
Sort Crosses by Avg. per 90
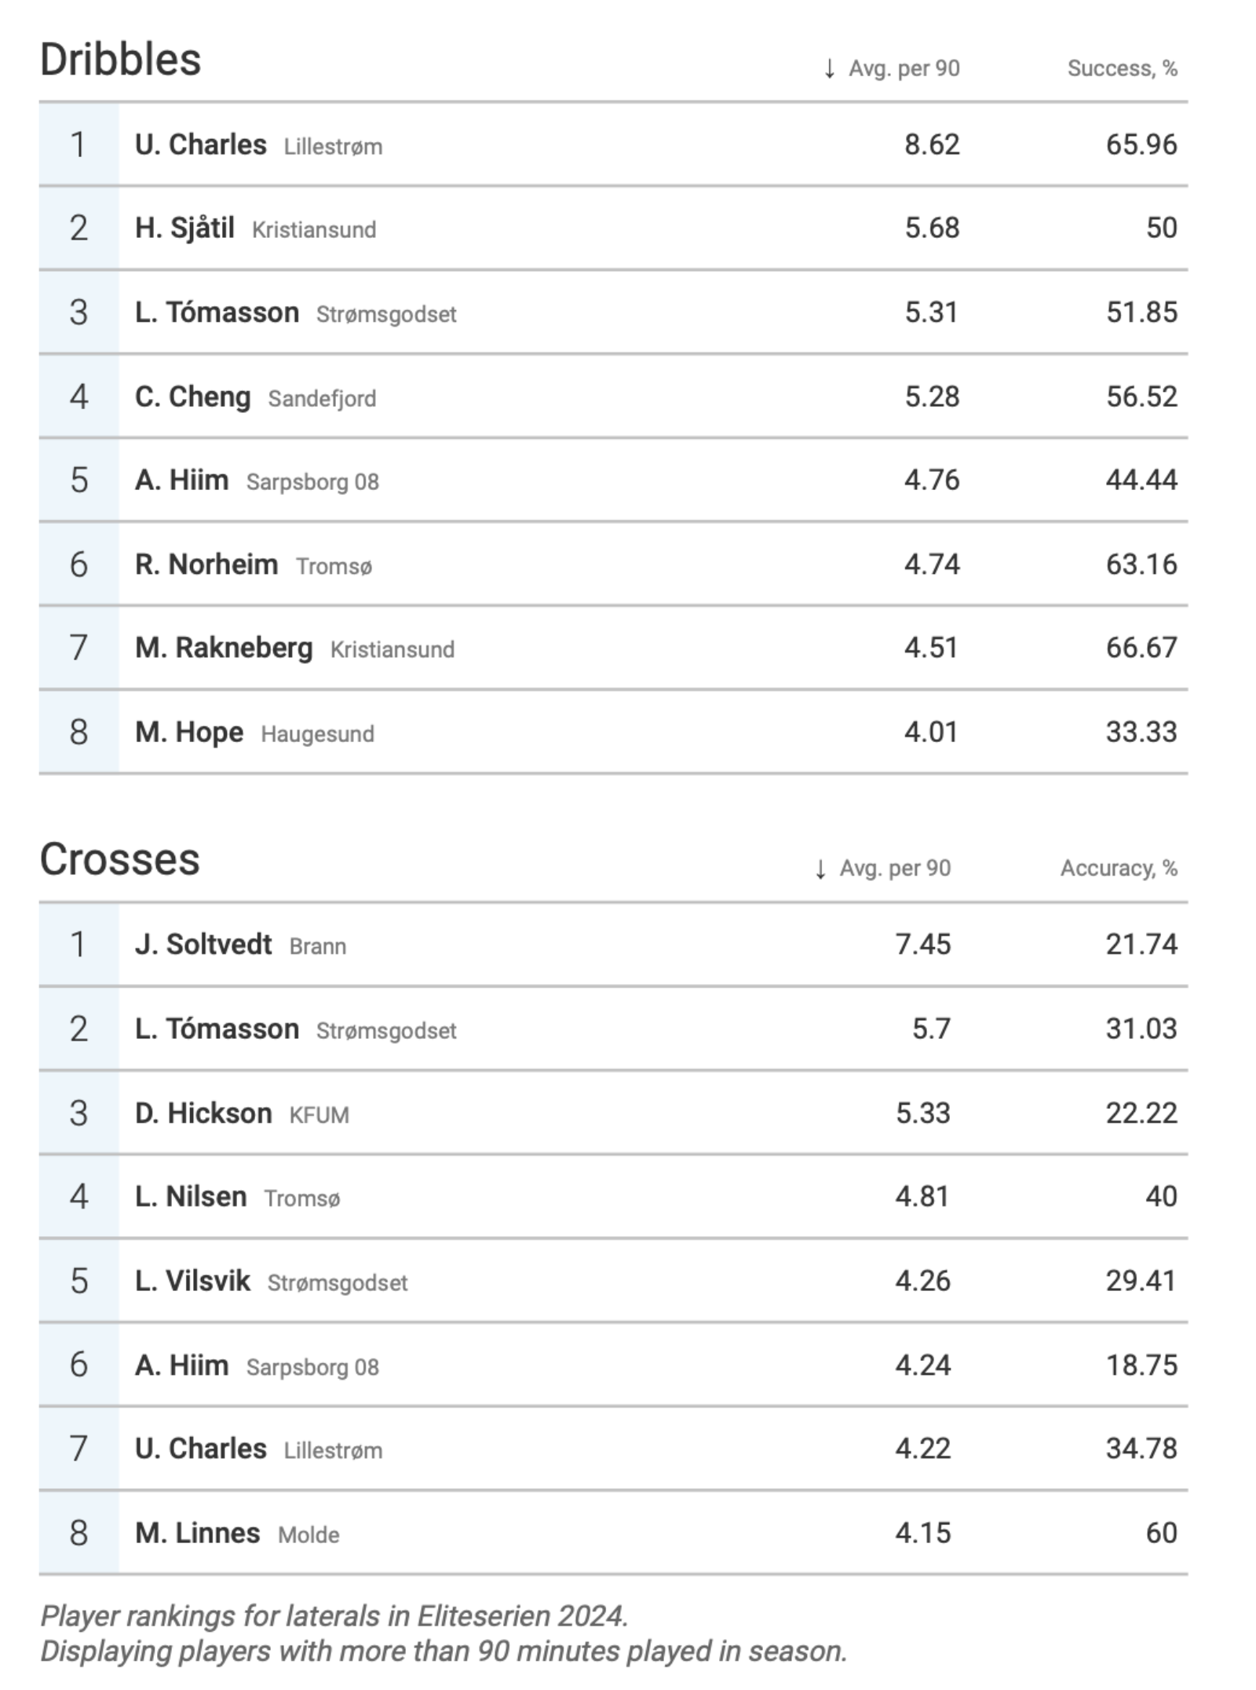[x=895, y=869]
